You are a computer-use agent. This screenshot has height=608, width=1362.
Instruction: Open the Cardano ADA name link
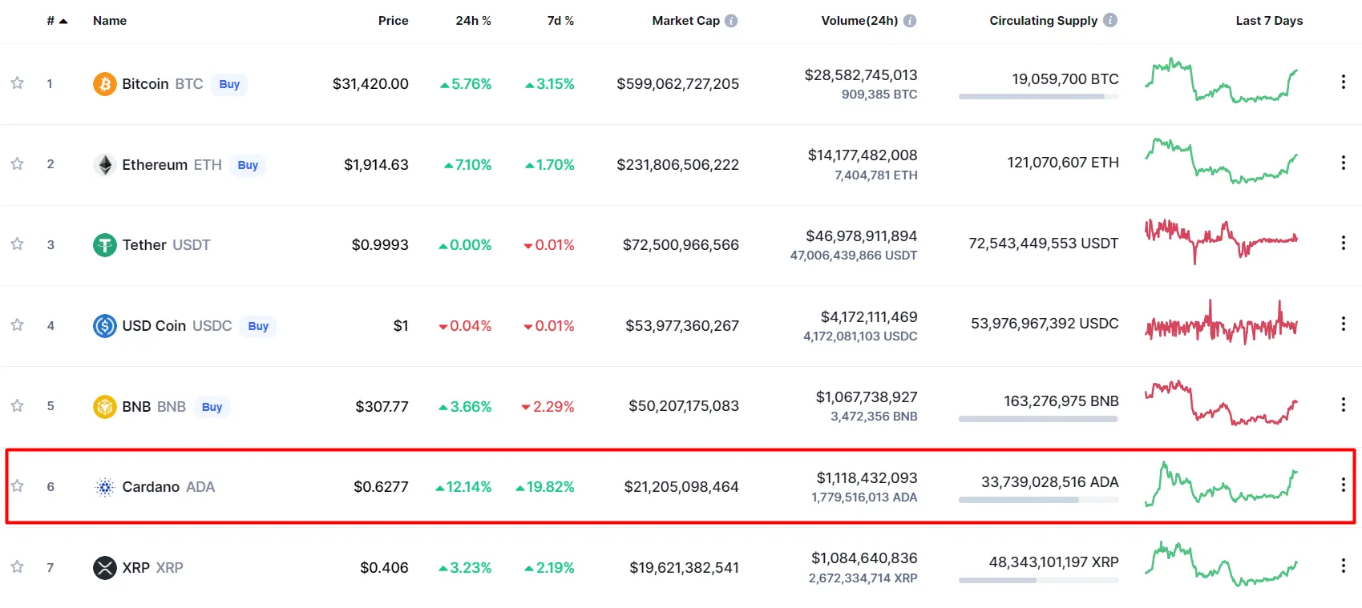point(168,487)
